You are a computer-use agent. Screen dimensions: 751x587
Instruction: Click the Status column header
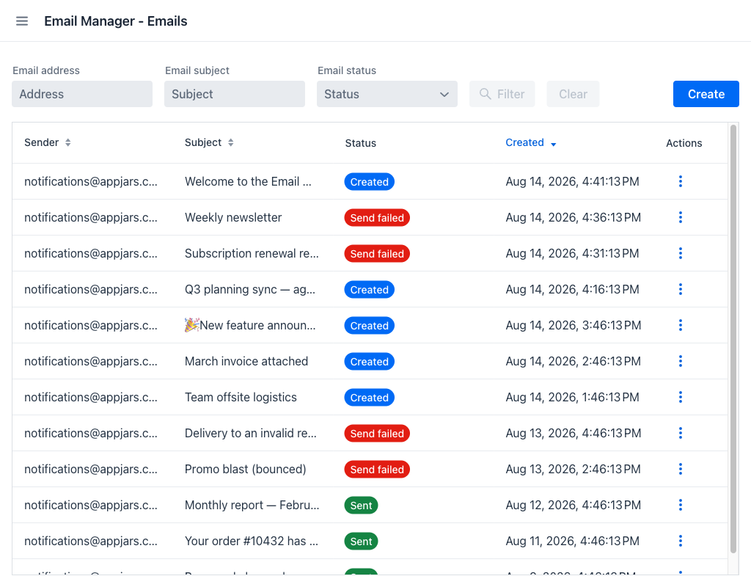[361, 143]
